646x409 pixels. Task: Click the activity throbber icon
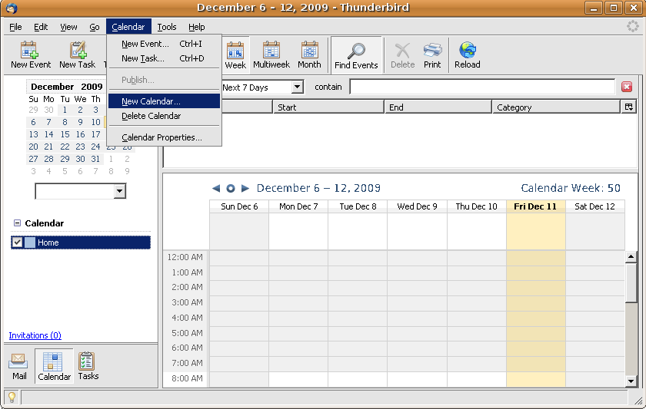[x=633, y=26]
